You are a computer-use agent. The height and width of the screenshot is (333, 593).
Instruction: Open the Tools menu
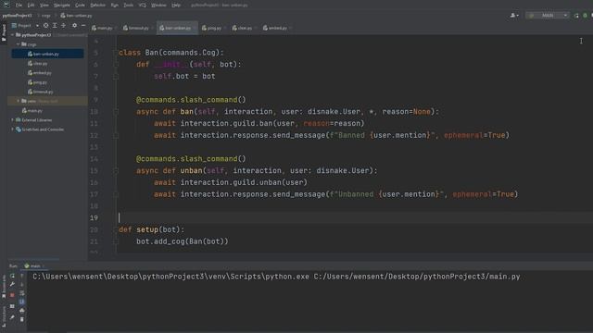click(129, 6)
